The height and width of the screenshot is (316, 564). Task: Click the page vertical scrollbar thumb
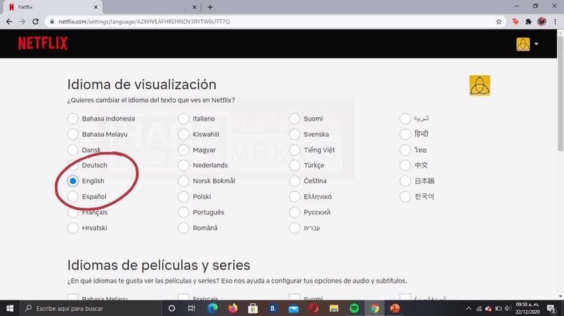[x=560, y=93]
